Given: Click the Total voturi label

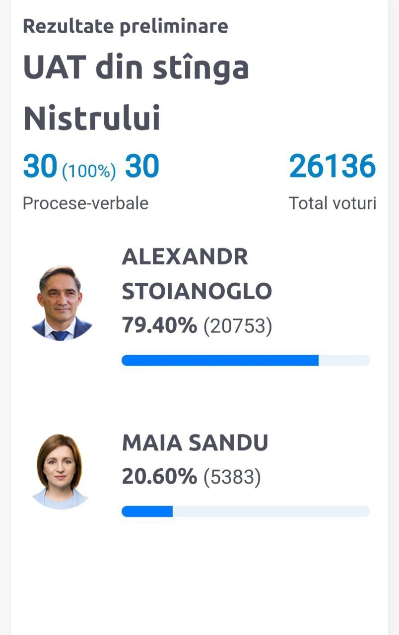Looking at the screenshot, I should (x=332, y=203).
